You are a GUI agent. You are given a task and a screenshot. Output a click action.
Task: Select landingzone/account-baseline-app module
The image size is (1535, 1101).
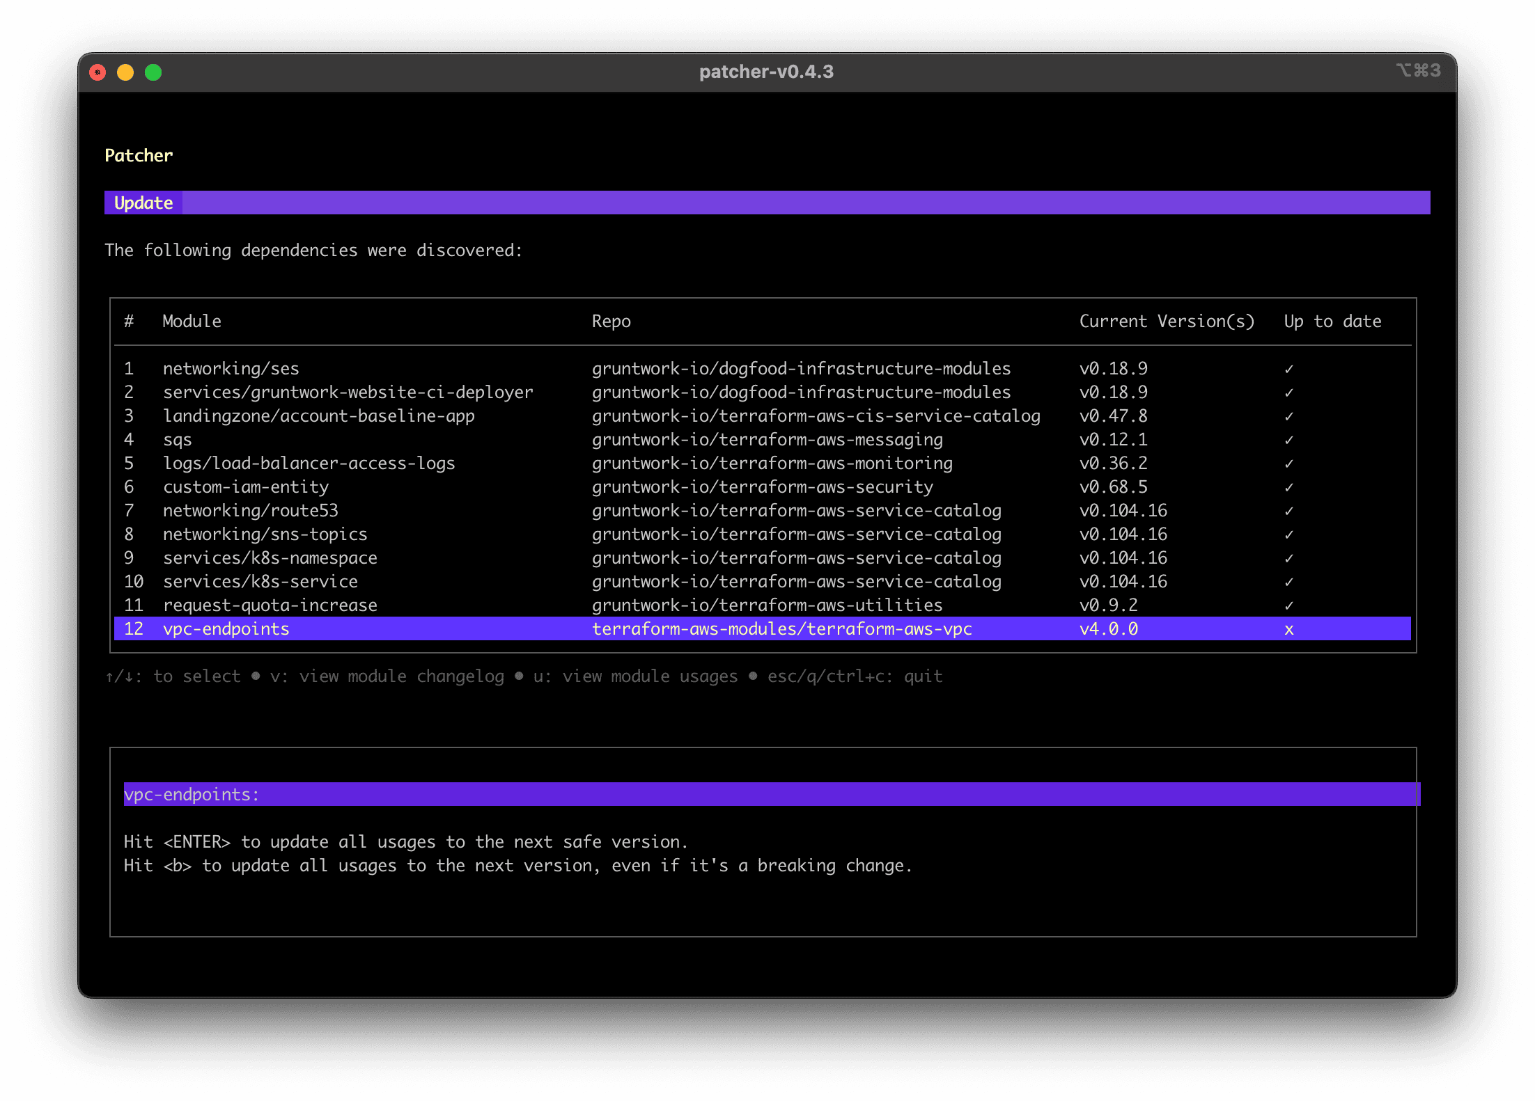coord(762,415)
